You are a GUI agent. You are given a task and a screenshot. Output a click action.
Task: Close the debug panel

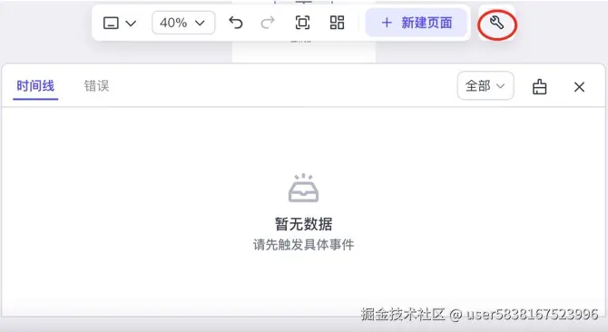(x=579, y=87)
